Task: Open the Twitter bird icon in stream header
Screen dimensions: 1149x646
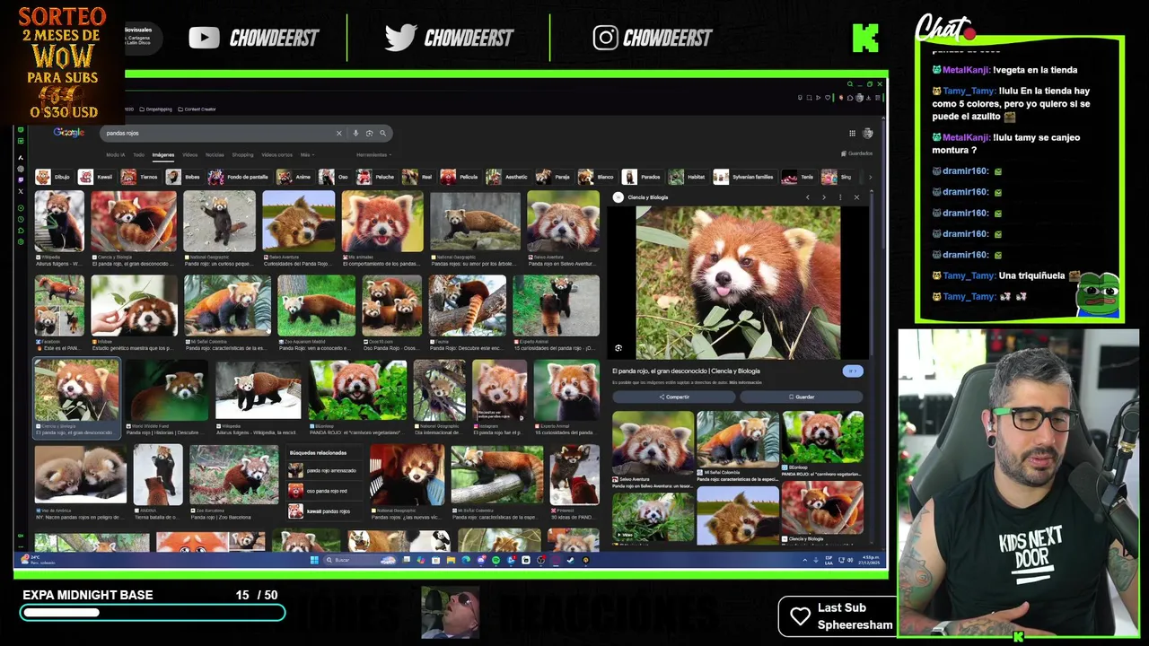Action: tap(400, 37)
